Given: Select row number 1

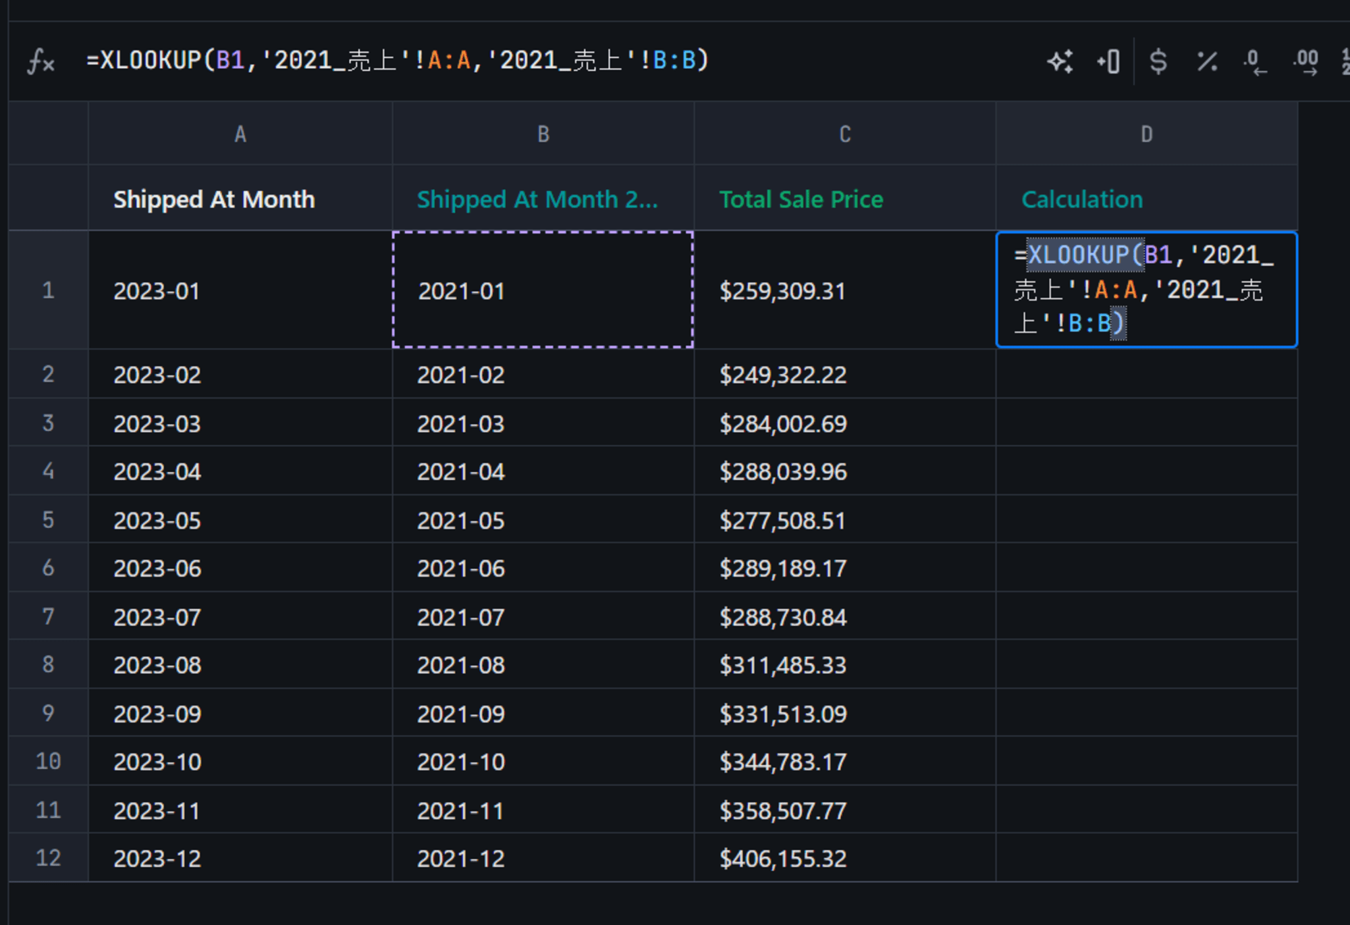Looking at the screenshot, I should point(49,290).
